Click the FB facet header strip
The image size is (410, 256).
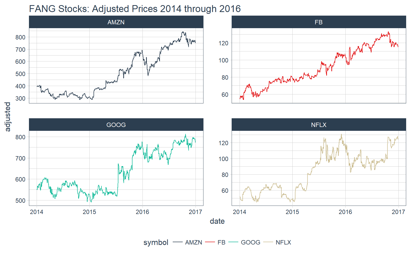pyautogui.click(x=319, y=22)
